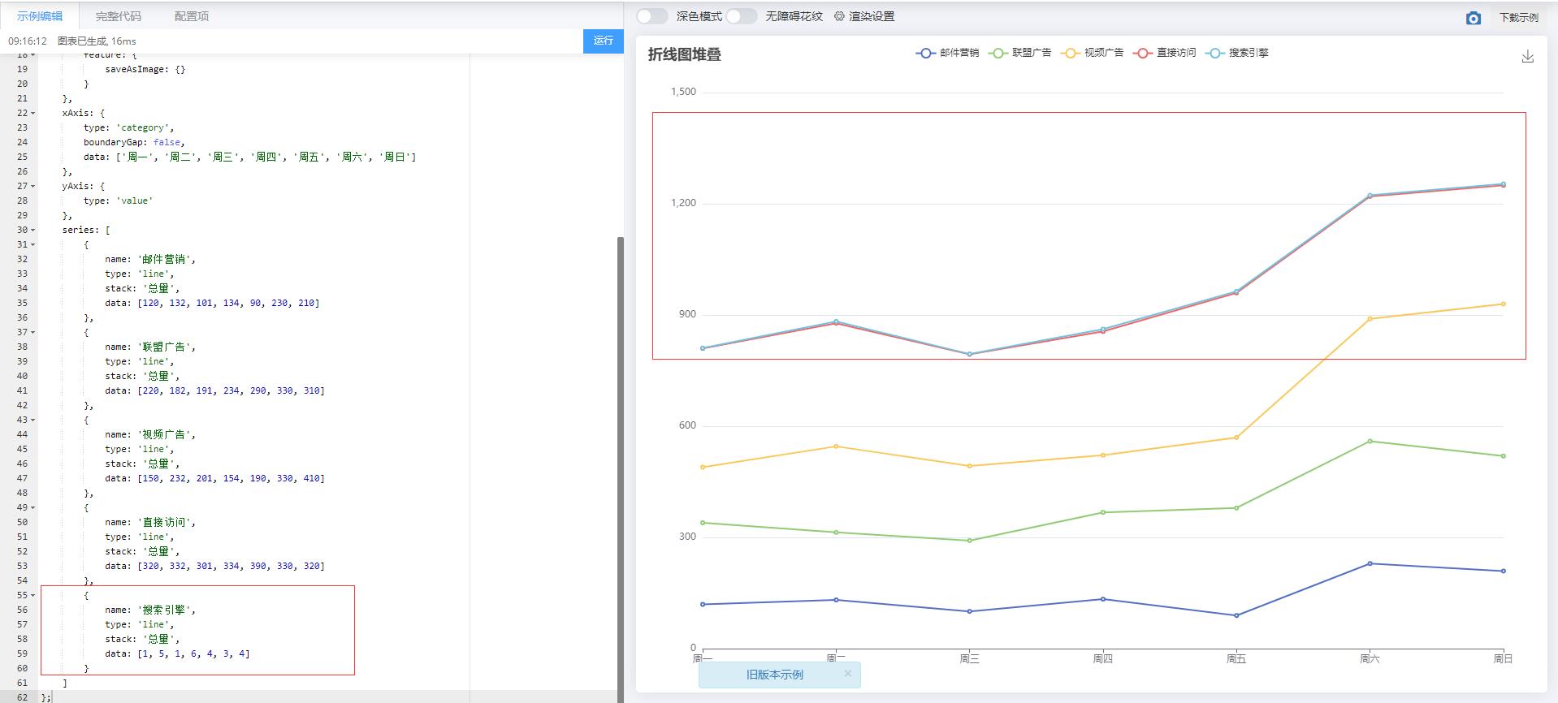Click the "type: 'value'" code line
The height and width of the screenshot is (703, 1558).
pos(118,201)
